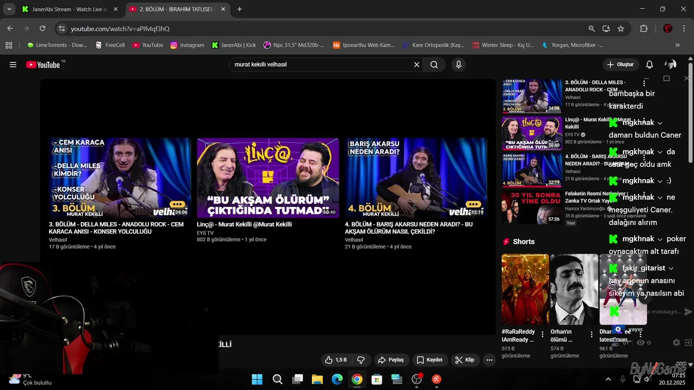Viewport: 694px width, 390px height.
Task: Open sidebar Linç@ Murat Kekilli thumbnail
Action: point(532,133)
